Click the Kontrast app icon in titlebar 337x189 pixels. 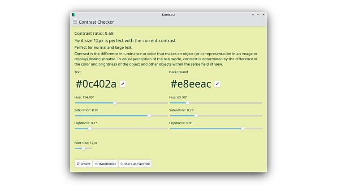click(x=73, y=15)
